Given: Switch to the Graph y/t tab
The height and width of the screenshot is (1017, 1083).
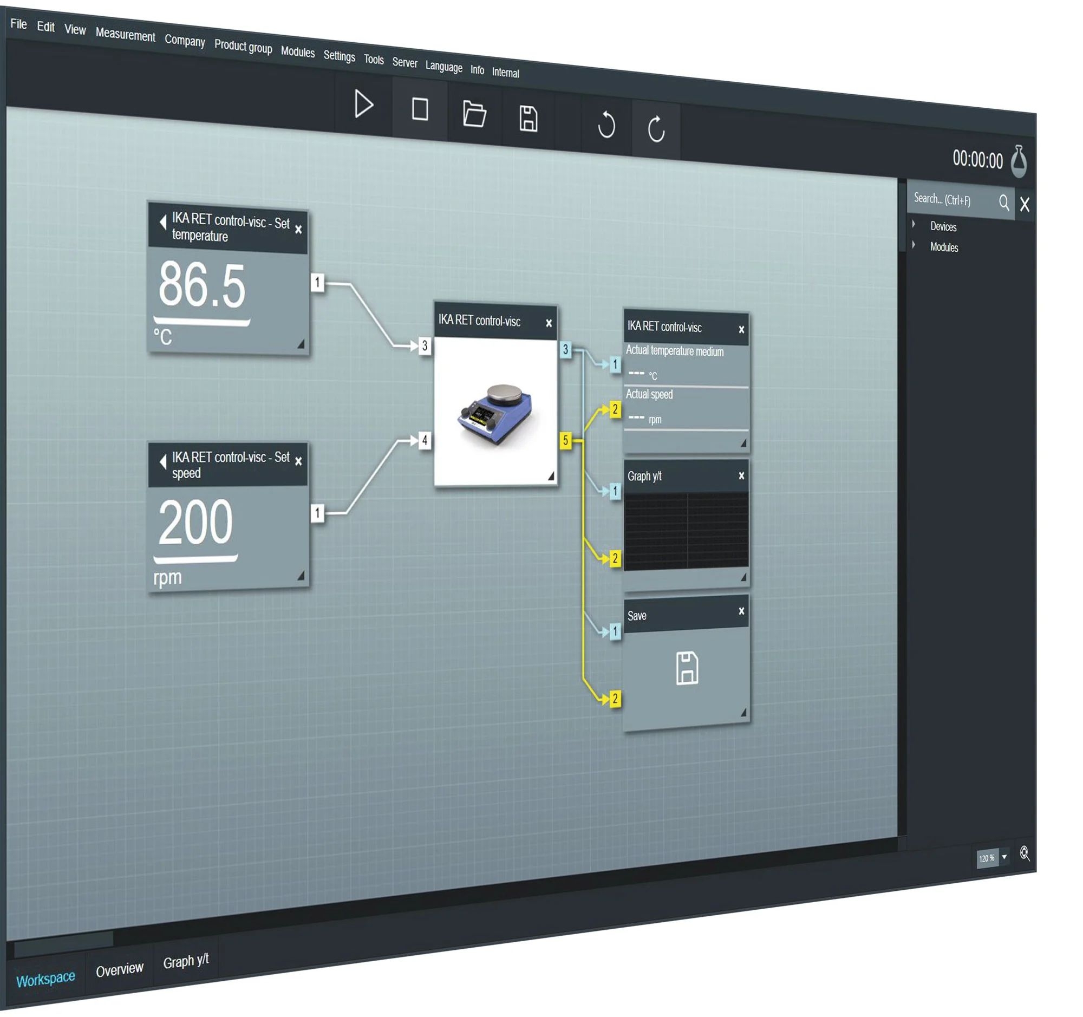Looking at the screenshot, I should click(186, 960).
